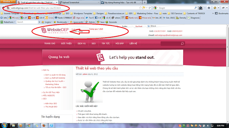This screenshot has width=229, height=128.
Task: Open the SEO toolbar Info item
Action: (x=4, y=18)
